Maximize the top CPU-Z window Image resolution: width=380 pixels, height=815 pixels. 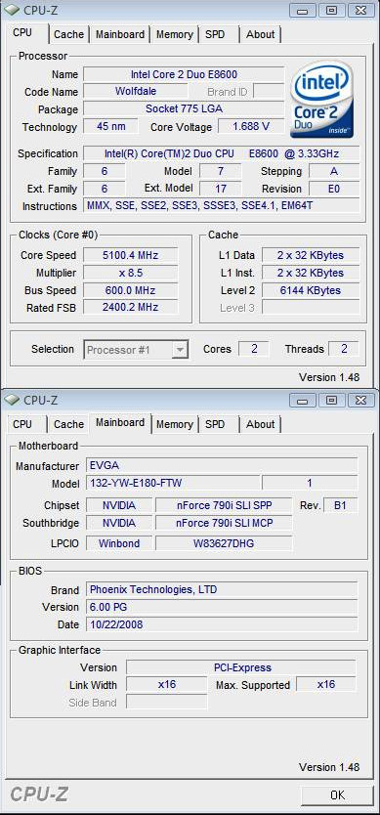[x=331, y=10]
